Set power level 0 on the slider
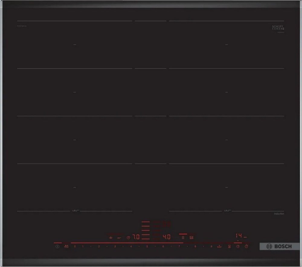This screenshot has width=302, height=267. 75,247
